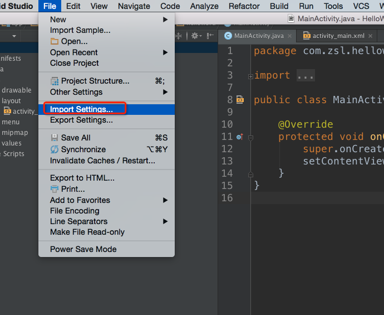384x315 pixels.
Task: Choose Import Sample... from File menu
Action: point(106,30)
